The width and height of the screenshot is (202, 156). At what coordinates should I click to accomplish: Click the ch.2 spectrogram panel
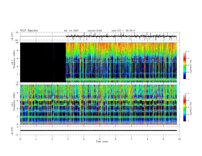(98, 105)
